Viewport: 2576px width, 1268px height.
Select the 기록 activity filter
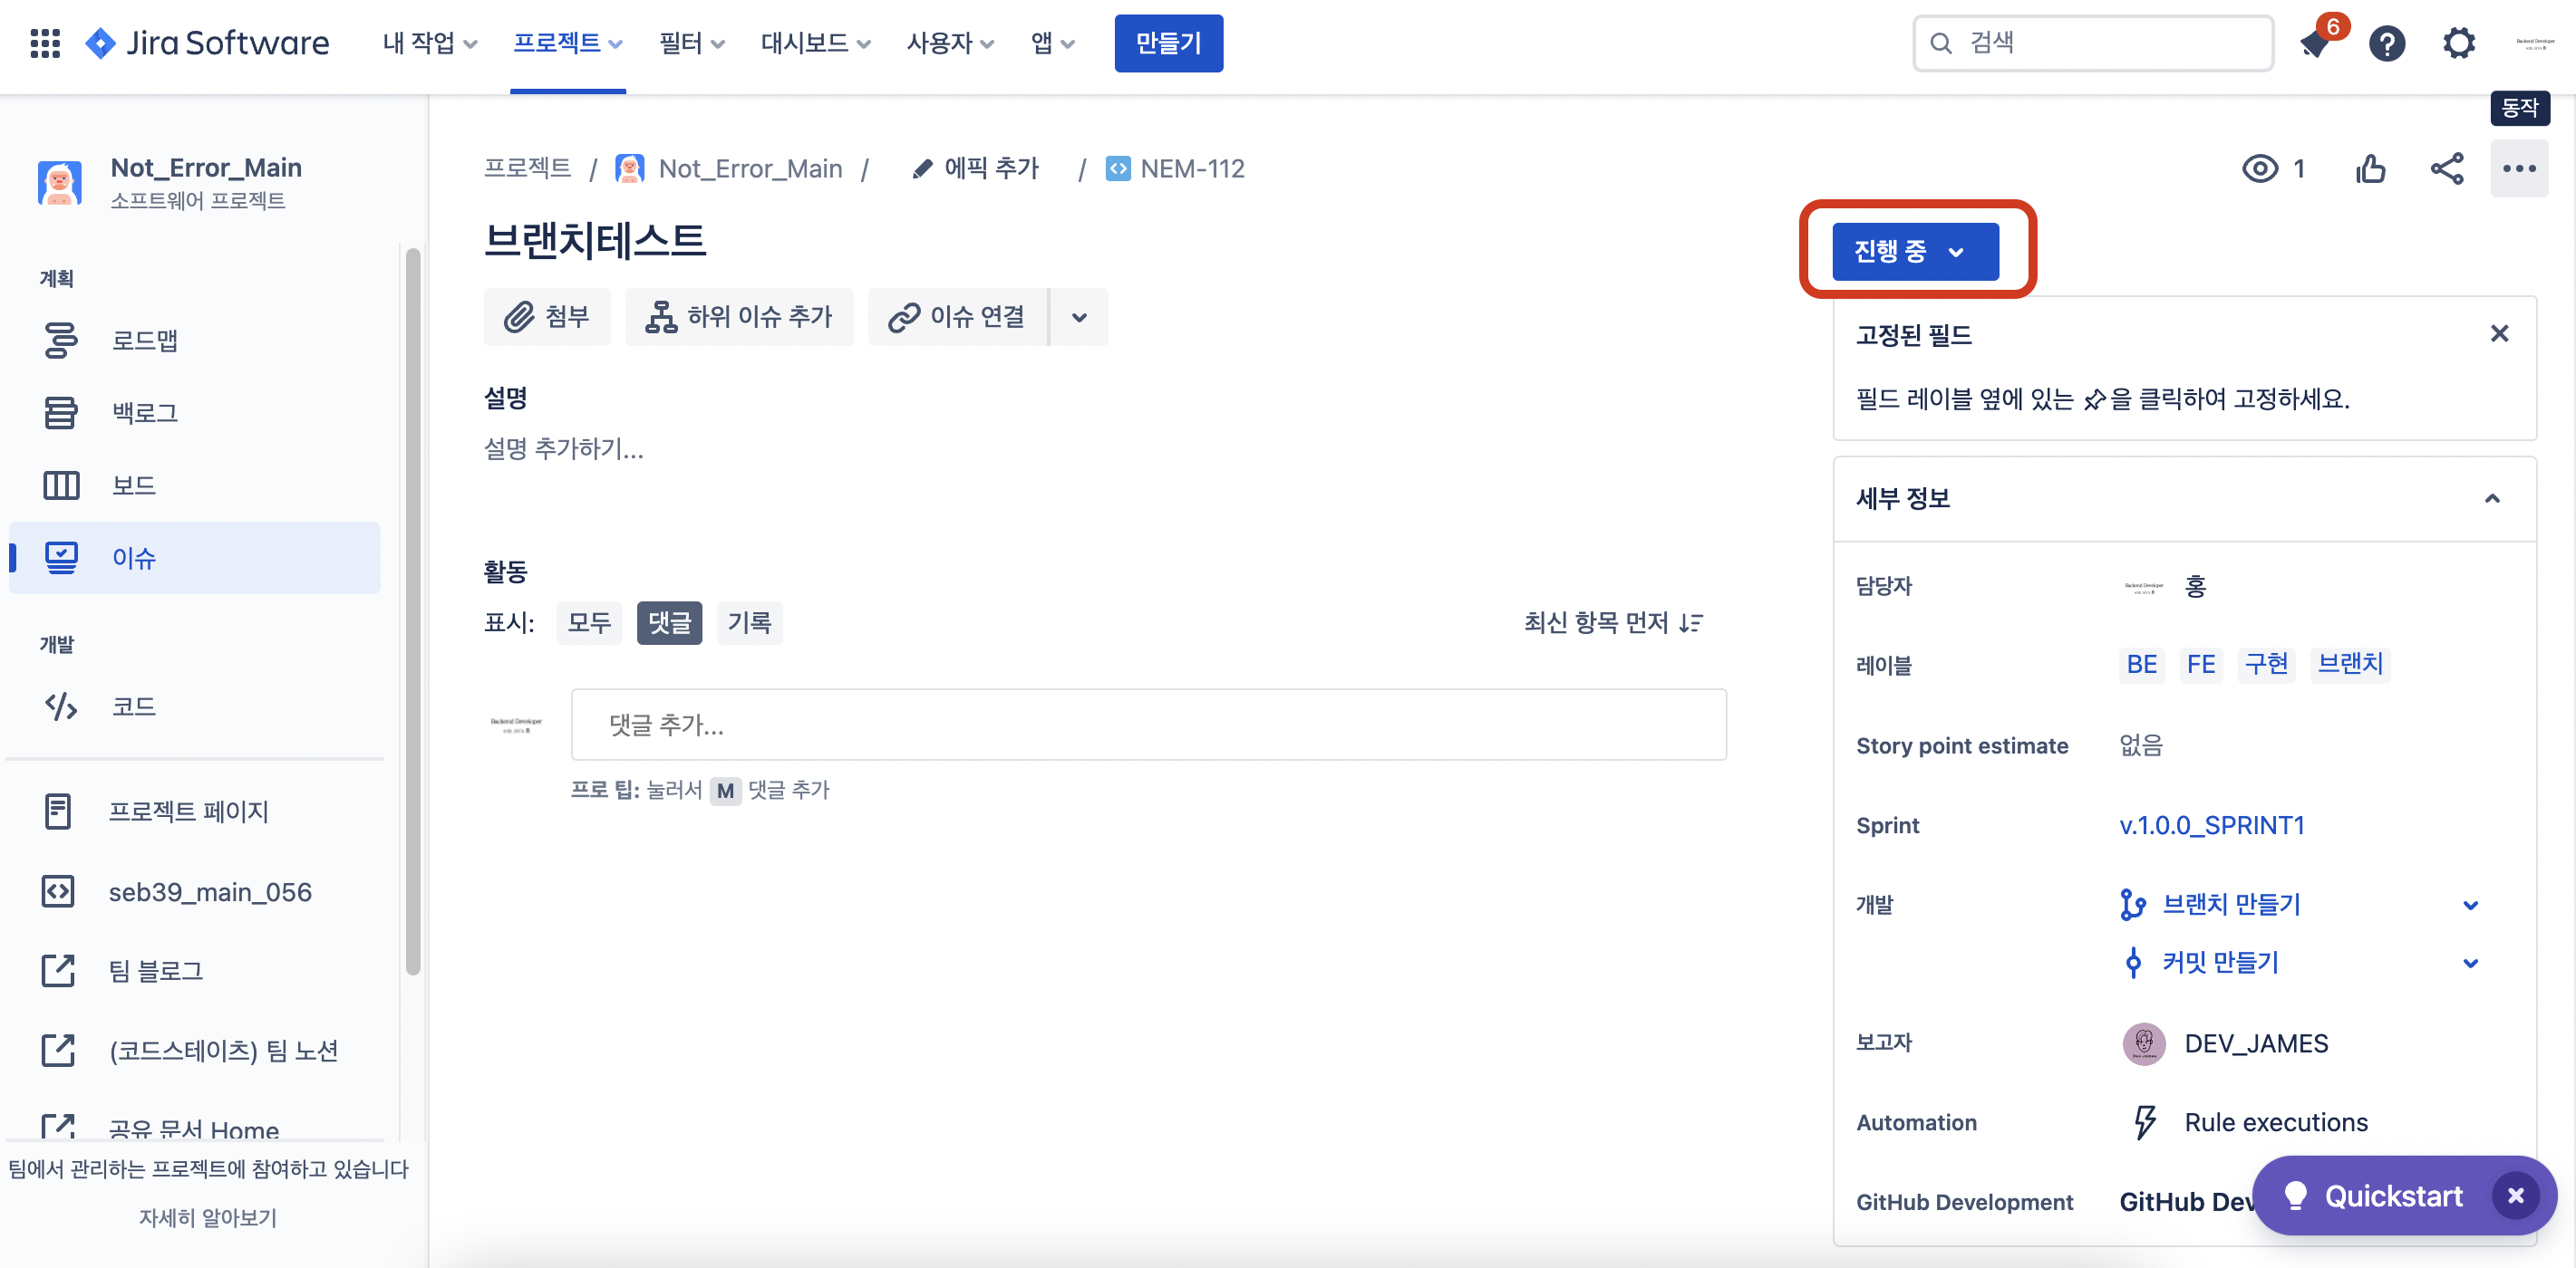tap(749, 623)
